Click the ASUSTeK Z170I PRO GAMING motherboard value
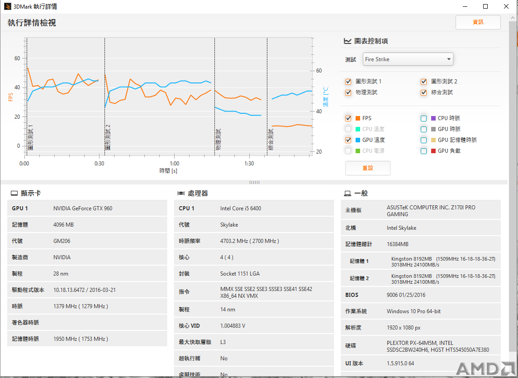 click(x=431, y=211)
